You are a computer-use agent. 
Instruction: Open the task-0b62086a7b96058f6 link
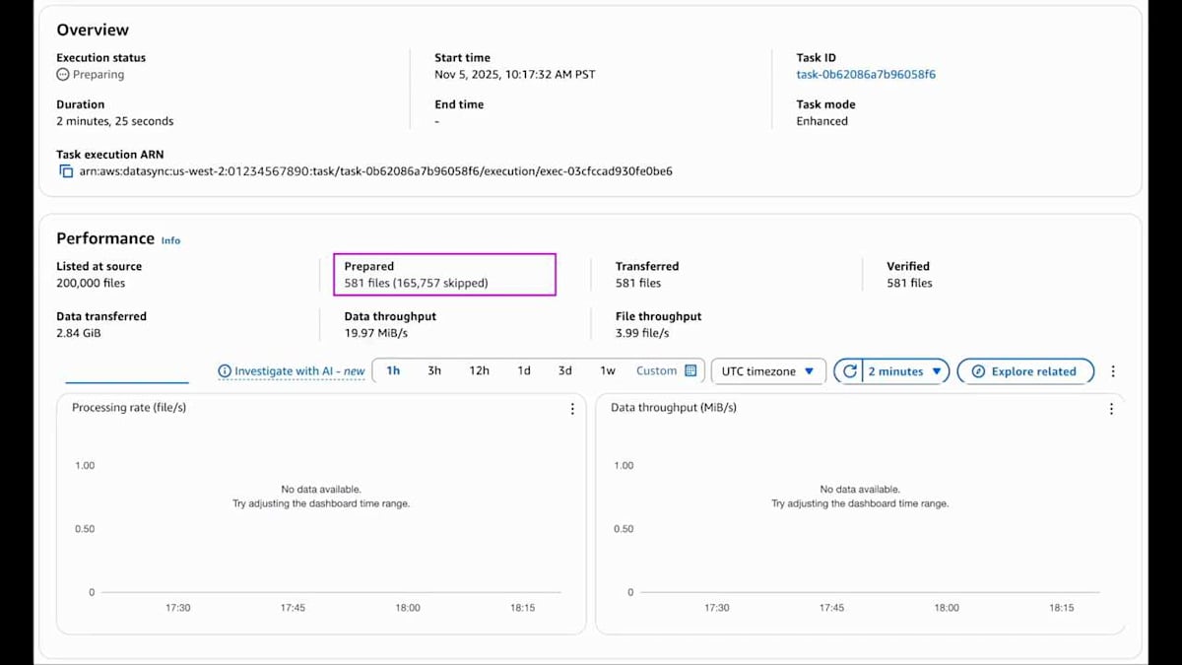(866, 75)
